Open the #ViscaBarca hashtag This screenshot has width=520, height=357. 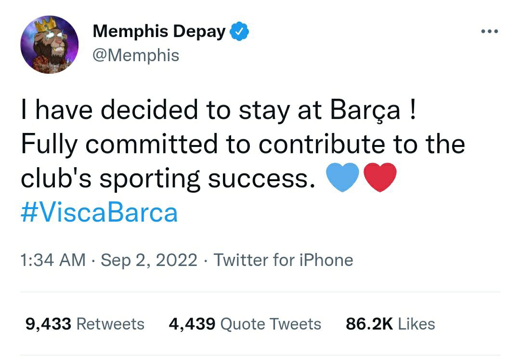99,212
